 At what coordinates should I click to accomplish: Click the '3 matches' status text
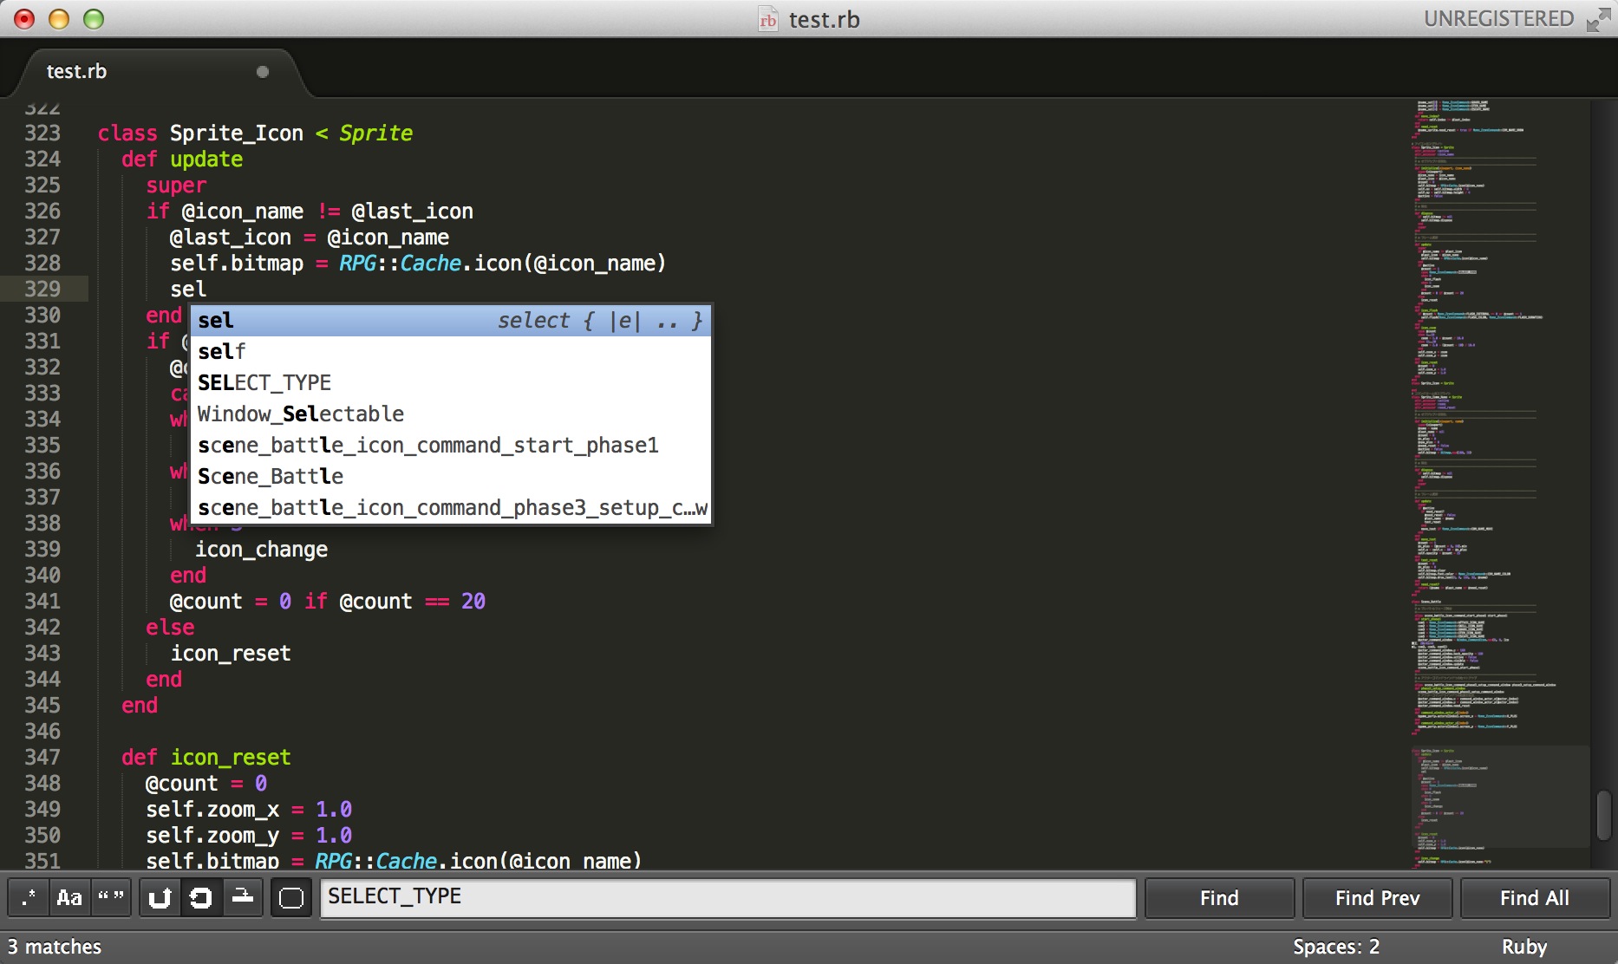(x=55, y=947)
